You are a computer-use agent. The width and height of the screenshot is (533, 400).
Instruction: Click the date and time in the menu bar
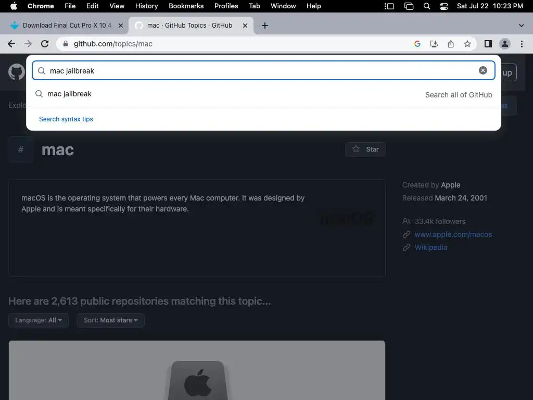point(490,6)
